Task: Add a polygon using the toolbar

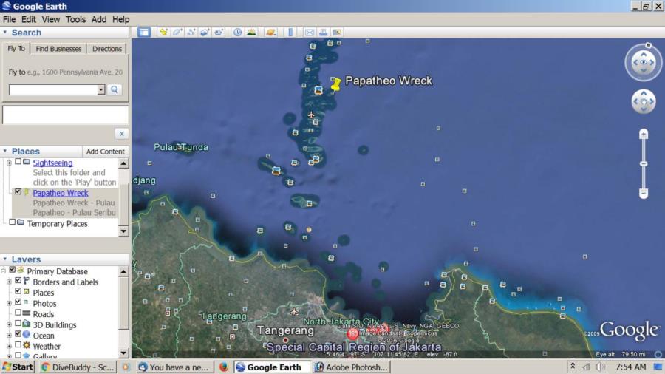Action: [177, 33]
